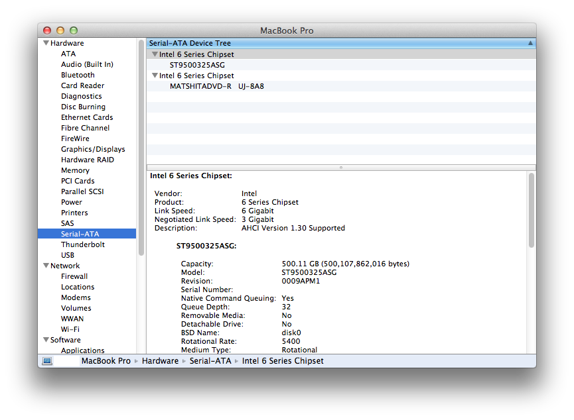
Task: Select Applications under Software
Action: (83, 350)
